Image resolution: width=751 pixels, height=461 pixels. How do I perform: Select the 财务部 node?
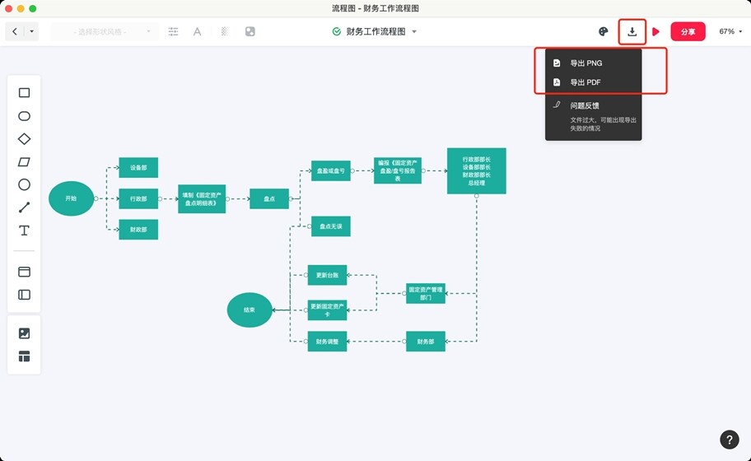(x=426, y=342)
